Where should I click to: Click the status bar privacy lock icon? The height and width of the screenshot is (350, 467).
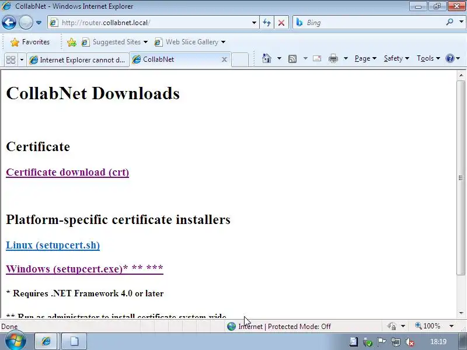[x=392, y=326]
